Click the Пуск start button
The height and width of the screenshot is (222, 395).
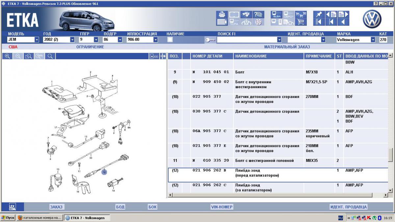8,218
